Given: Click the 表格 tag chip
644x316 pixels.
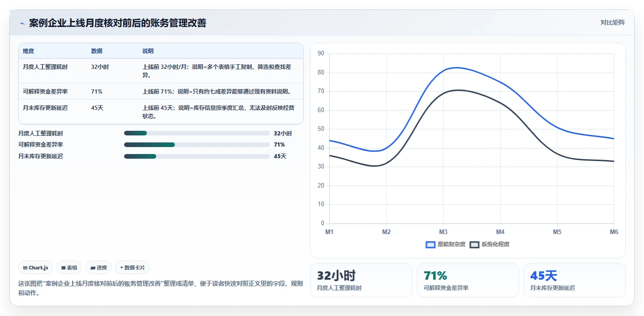Looking at the screenshot, I should 69,268.
